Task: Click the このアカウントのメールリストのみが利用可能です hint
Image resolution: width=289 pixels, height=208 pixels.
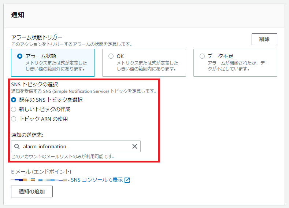Action: (63, 157)
